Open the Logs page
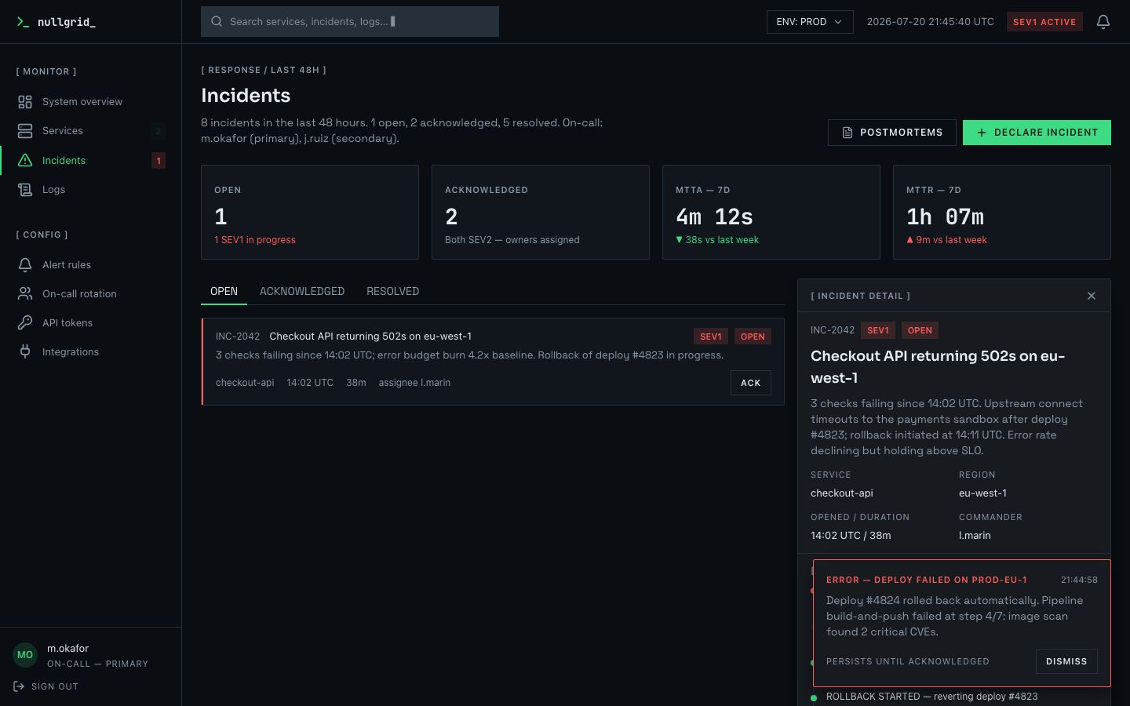The width and height of the screenshot is (1130, 706). 91,190
